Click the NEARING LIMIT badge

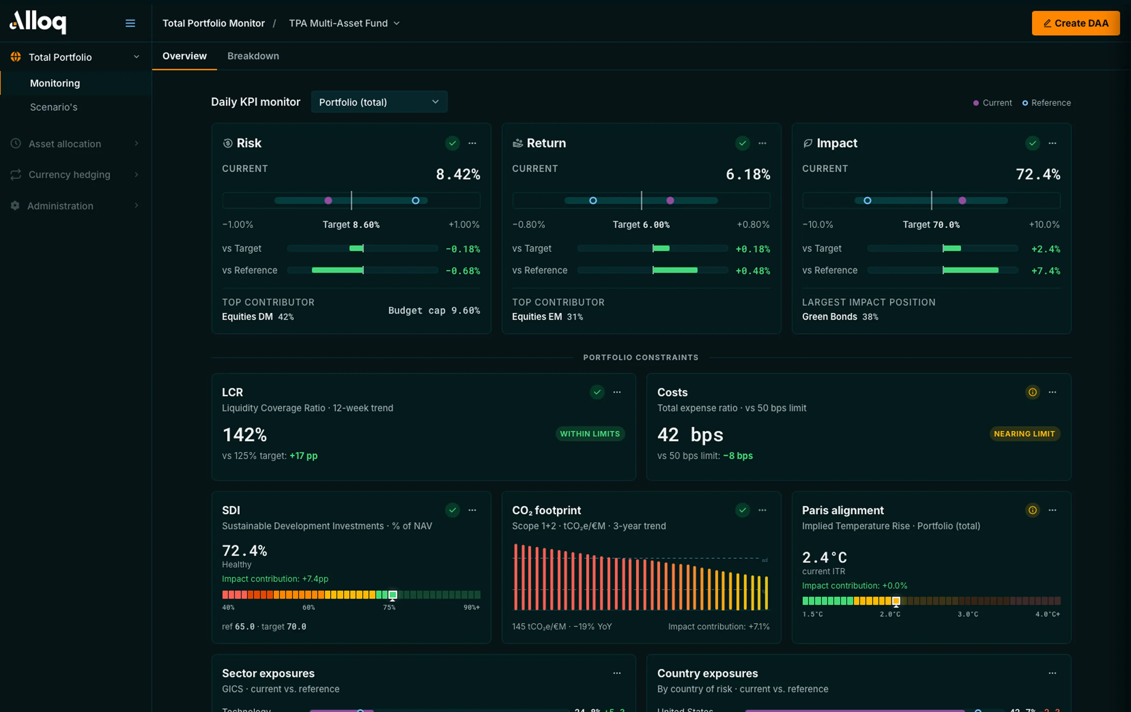coord(1025,434)
